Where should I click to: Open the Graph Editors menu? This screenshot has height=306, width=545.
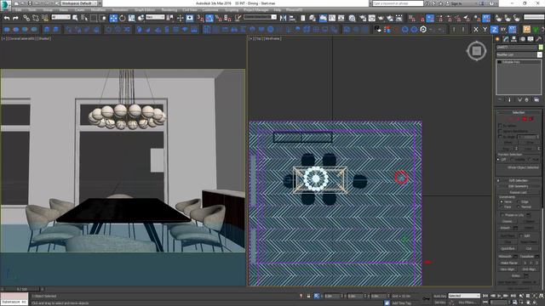click(x=145, y=10)
